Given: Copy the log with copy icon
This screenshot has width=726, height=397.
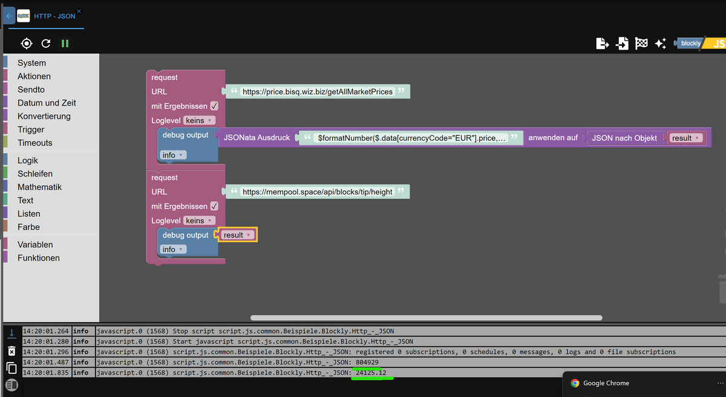Looking at the screenshot, I should pos(11,367).
